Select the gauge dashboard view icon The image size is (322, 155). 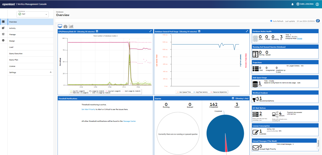coord(65,26)
